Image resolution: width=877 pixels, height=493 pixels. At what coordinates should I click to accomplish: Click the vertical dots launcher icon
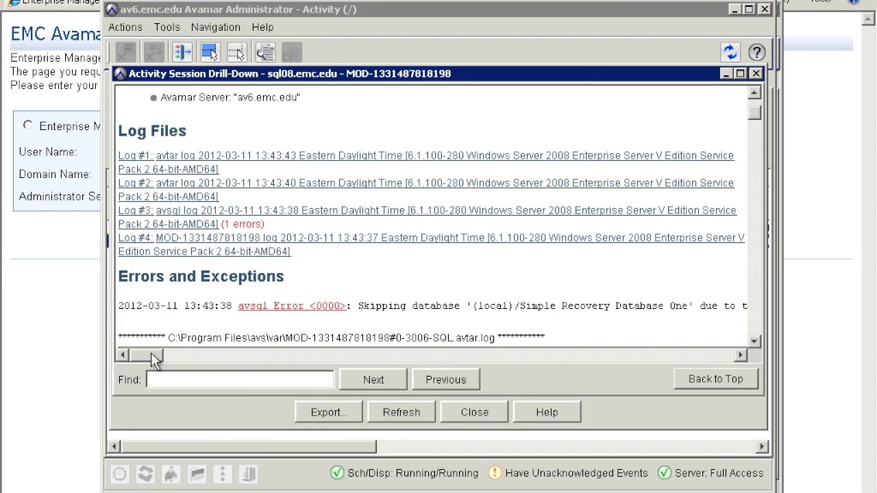pyautogui.click(x=222, y=473)
